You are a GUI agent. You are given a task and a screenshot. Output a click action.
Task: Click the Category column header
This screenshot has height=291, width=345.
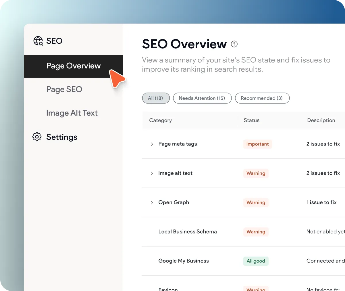point(160,120)
